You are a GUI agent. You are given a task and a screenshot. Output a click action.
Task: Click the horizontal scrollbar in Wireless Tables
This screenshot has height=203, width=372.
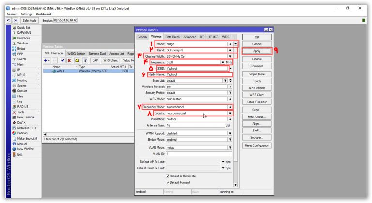click(87, 134)
